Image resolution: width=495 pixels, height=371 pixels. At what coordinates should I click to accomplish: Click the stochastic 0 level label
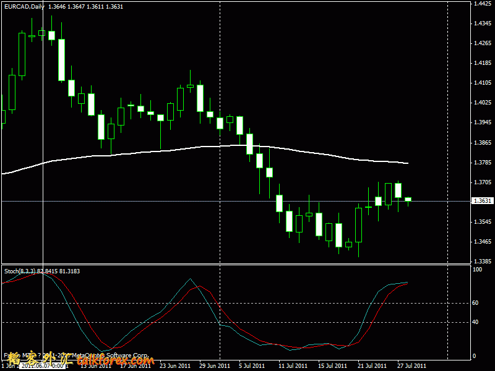tap(474, 356)
